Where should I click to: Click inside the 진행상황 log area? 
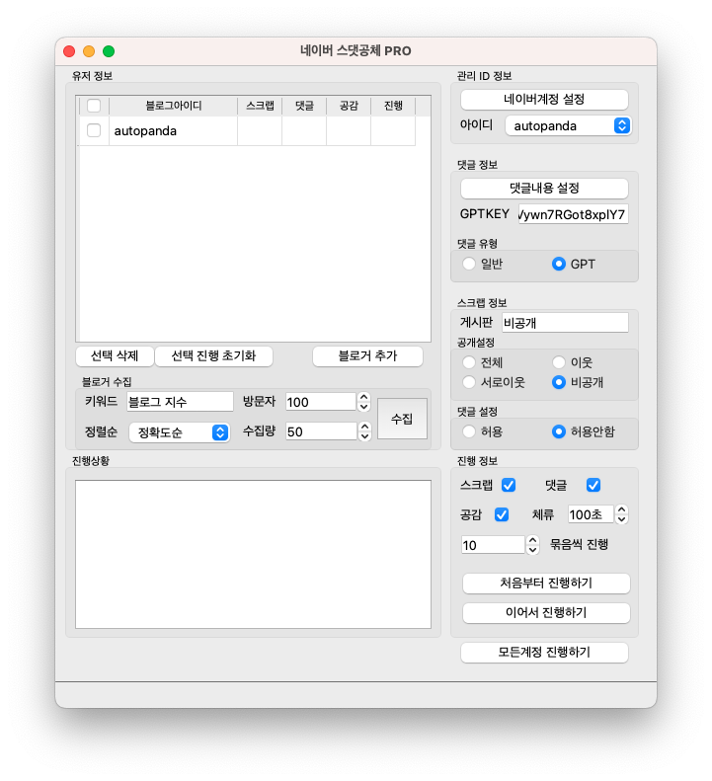pos(253,554)
